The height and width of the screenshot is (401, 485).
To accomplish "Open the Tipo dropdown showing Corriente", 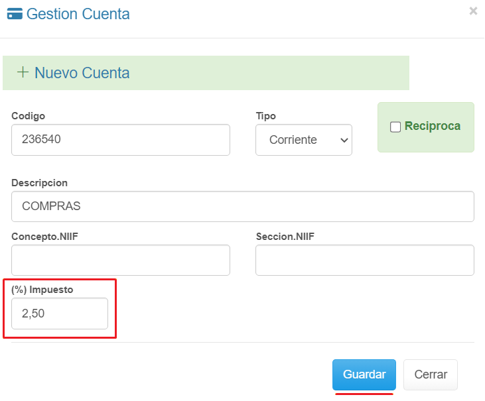I will click(303, 140).
